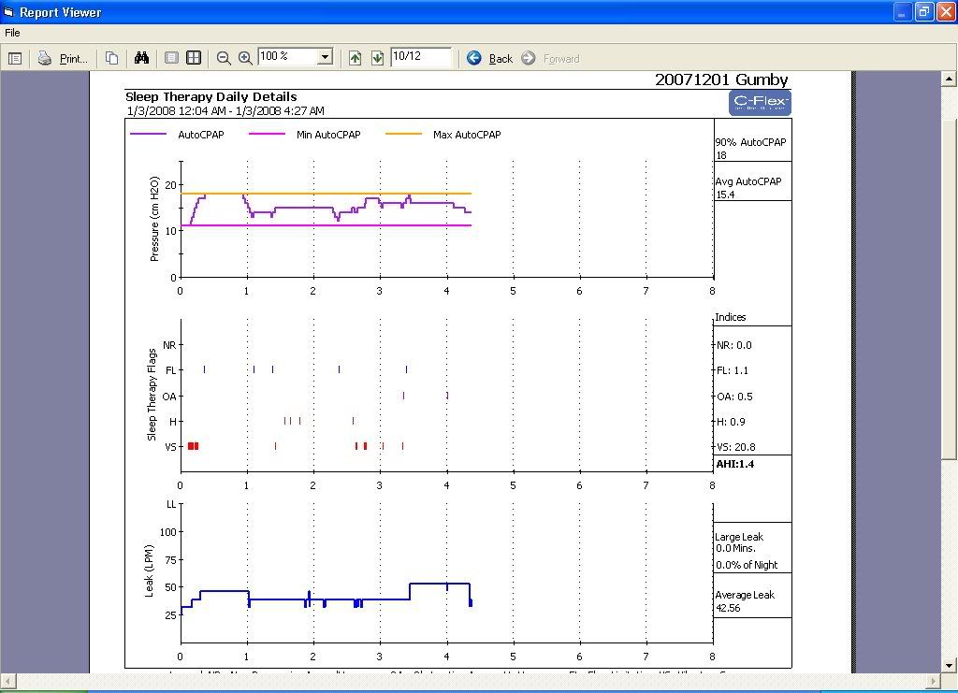Click the Min AutoCPAP magenta legend line
The image size is (958, 693).
click(x=267, y=135)
